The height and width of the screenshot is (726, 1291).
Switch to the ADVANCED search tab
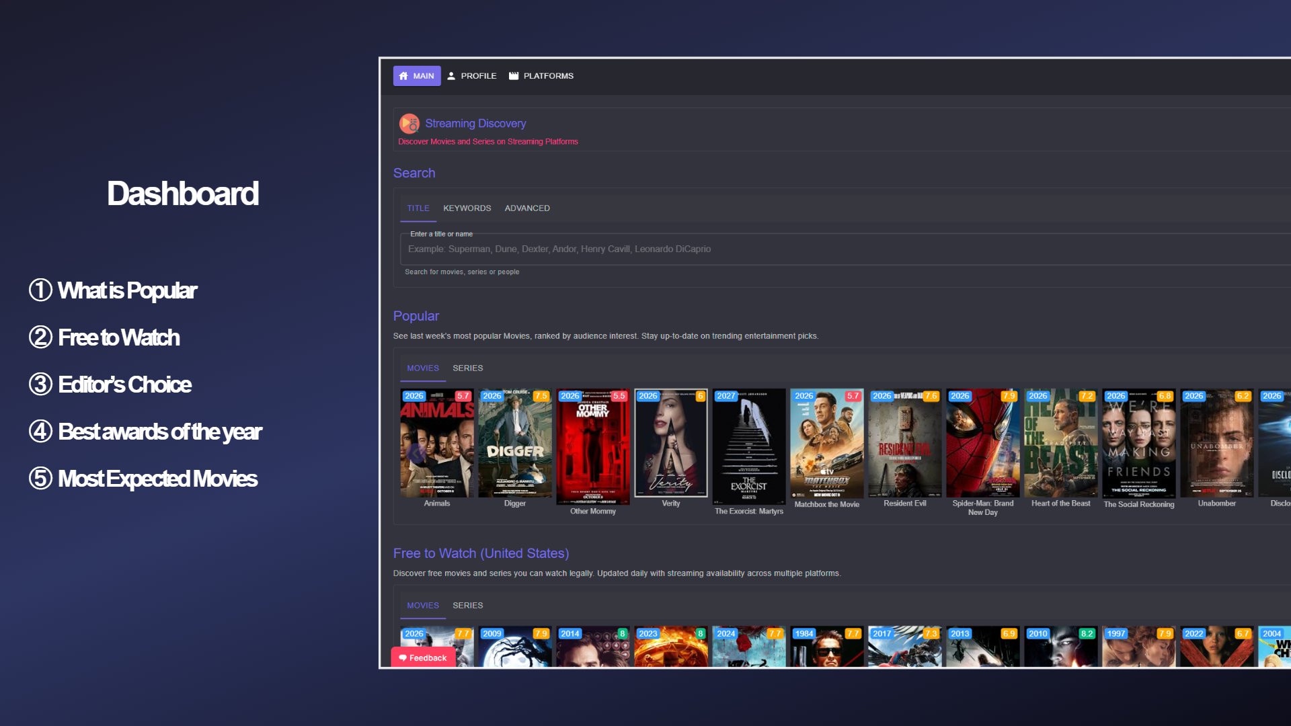coord(527,208)
